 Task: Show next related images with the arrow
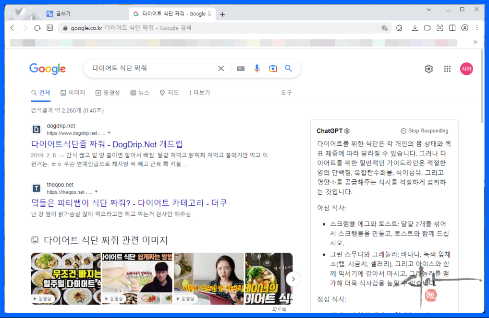293,279
